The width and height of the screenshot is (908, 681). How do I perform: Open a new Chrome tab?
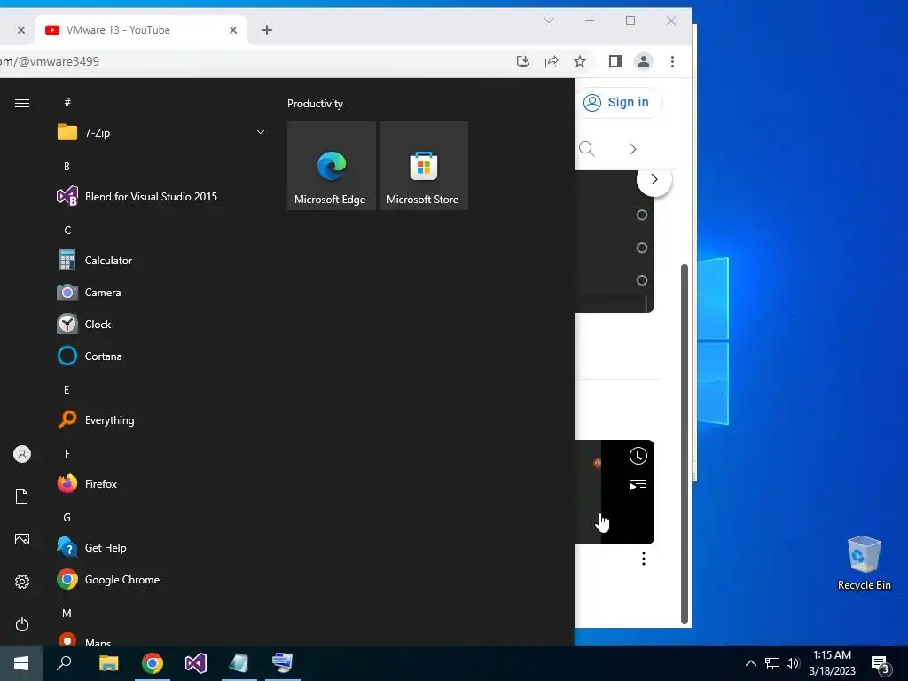click(x=266, y=30)
